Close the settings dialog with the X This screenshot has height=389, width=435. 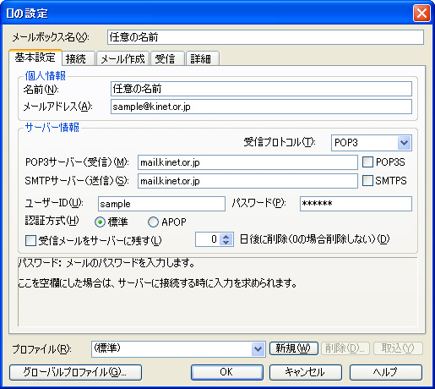pos(421,13)
